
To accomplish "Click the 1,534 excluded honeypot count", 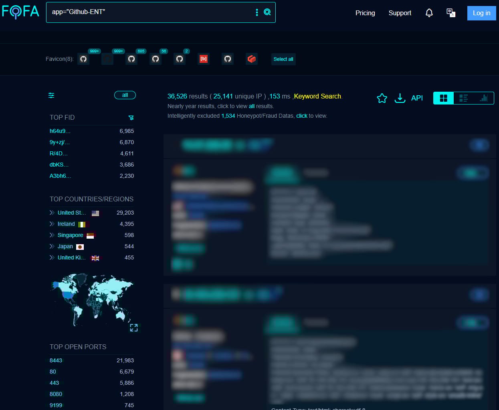I will 228,116.
